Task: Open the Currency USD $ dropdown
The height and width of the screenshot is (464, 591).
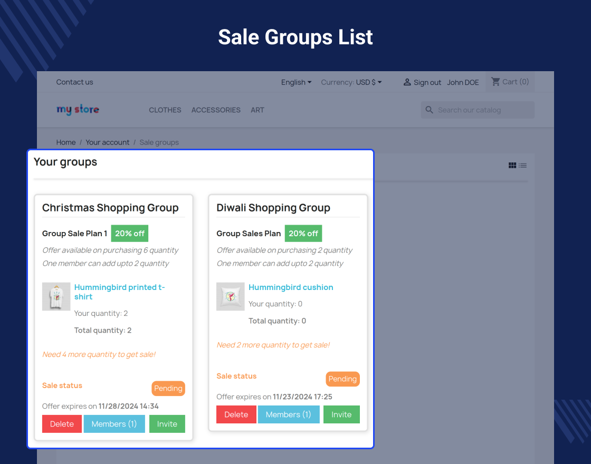Action: point(351,82)
